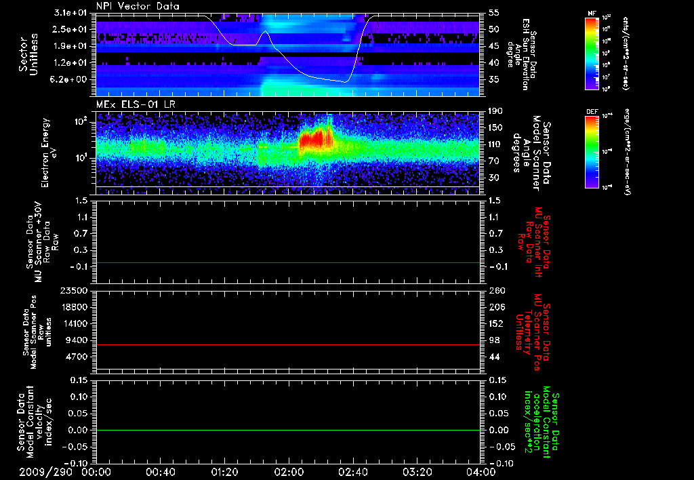Click the '02:40' time axis label
694x480 pixels.
pos(352,472)
